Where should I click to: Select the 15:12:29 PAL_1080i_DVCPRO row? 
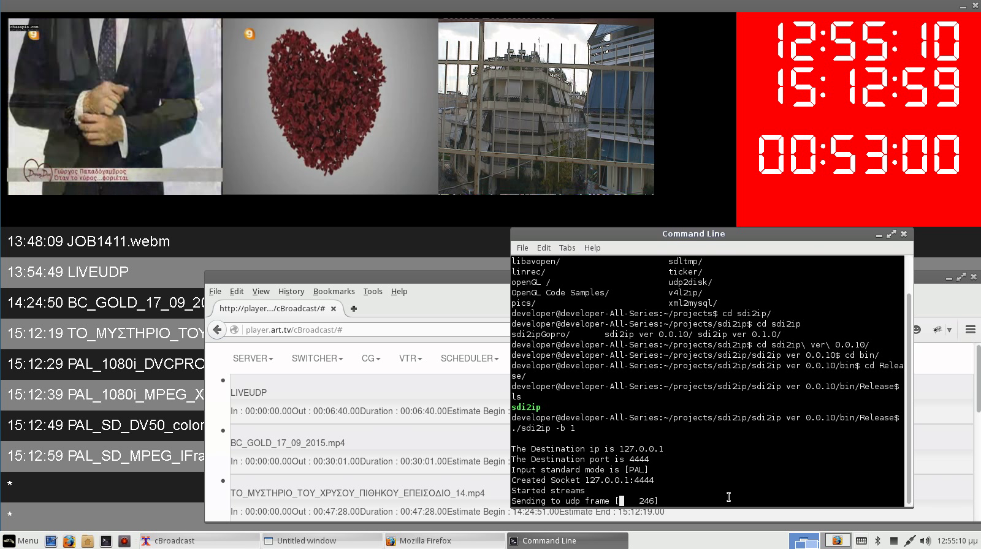point(102,364)
